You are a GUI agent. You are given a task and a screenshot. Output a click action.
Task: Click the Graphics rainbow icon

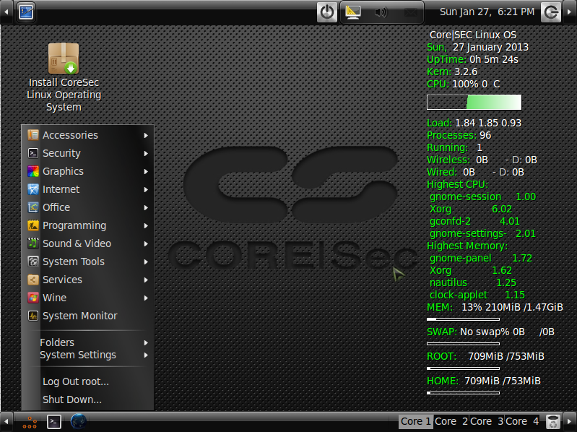click(33, 171)
